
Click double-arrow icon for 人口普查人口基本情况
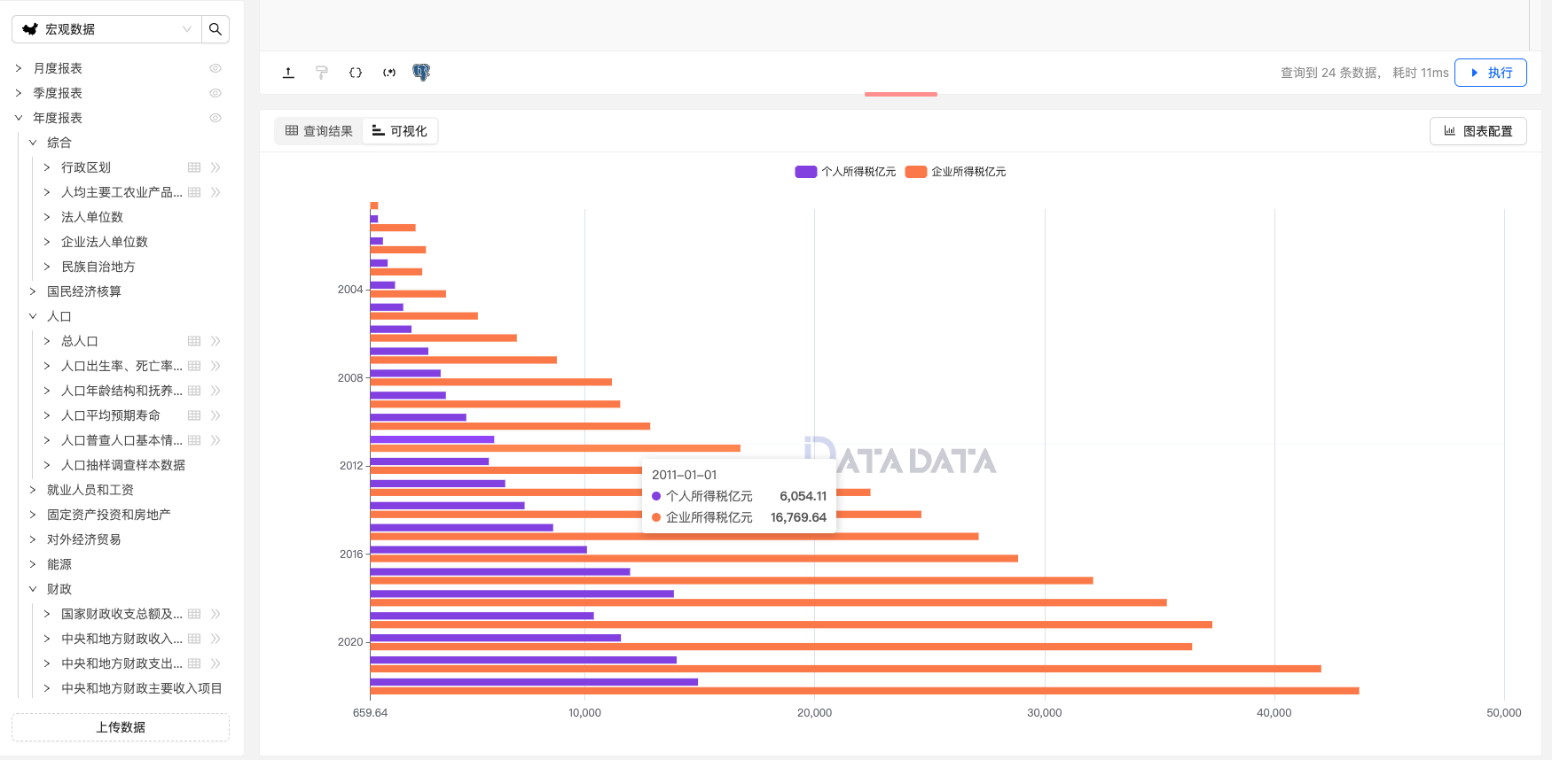[216, 440]
